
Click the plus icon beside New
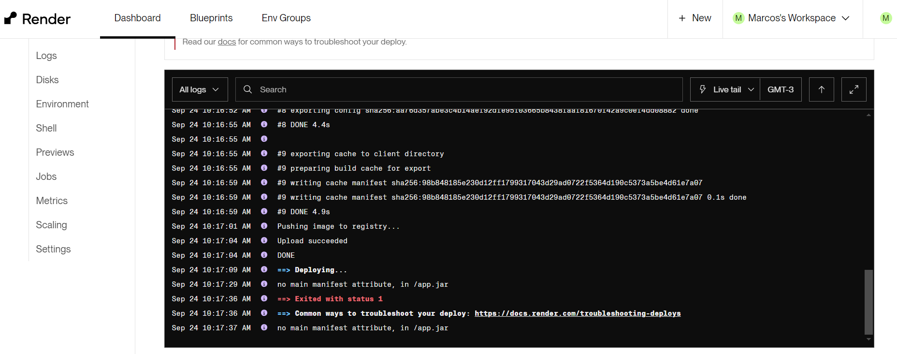tap(682, 18)
